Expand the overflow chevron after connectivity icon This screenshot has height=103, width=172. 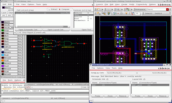[x=132, y=9]
